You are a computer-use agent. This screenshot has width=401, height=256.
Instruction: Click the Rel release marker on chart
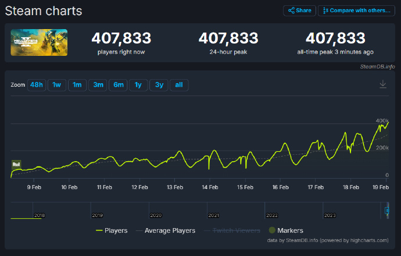click(x=16, y=165)
